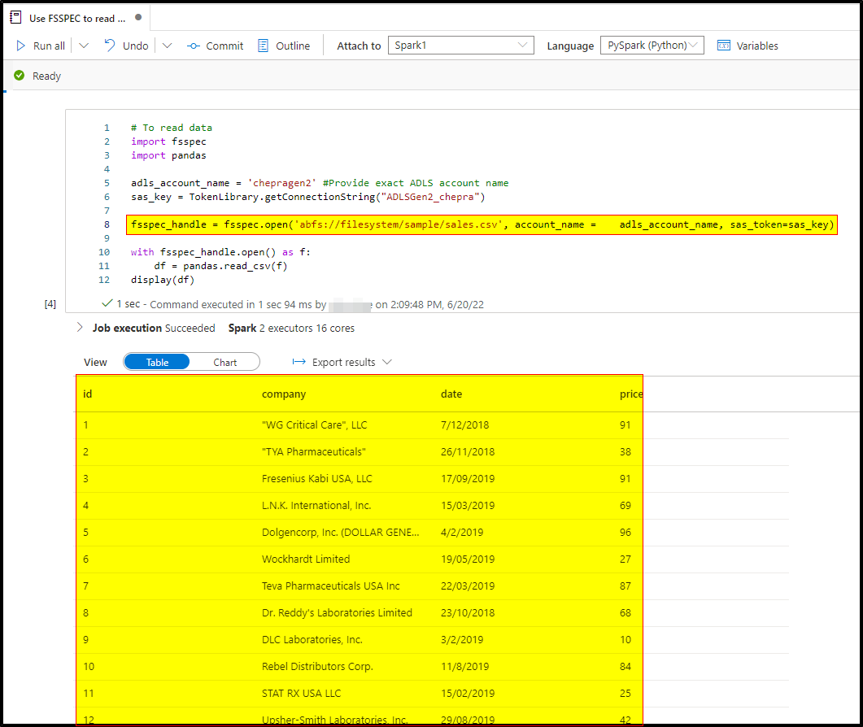Click the Undo arrow icon

(x=110, y=45)
